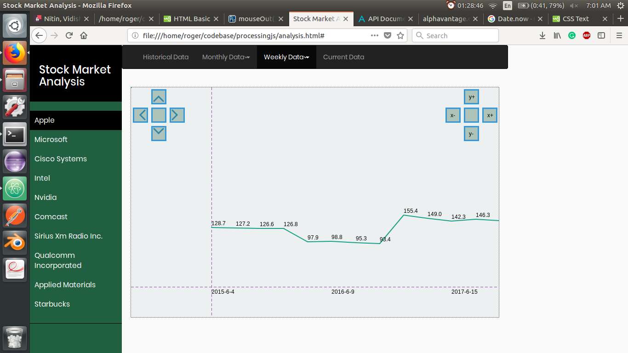The image size is (628, 353).
Task: Increase y scale with y+ button
Action: [471, 97]
